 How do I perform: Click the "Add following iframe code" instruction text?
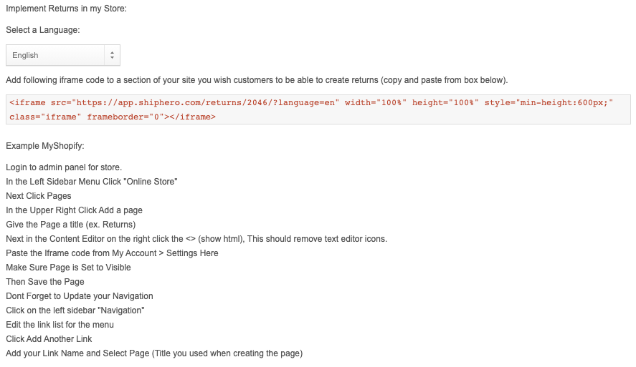point(257,79)
